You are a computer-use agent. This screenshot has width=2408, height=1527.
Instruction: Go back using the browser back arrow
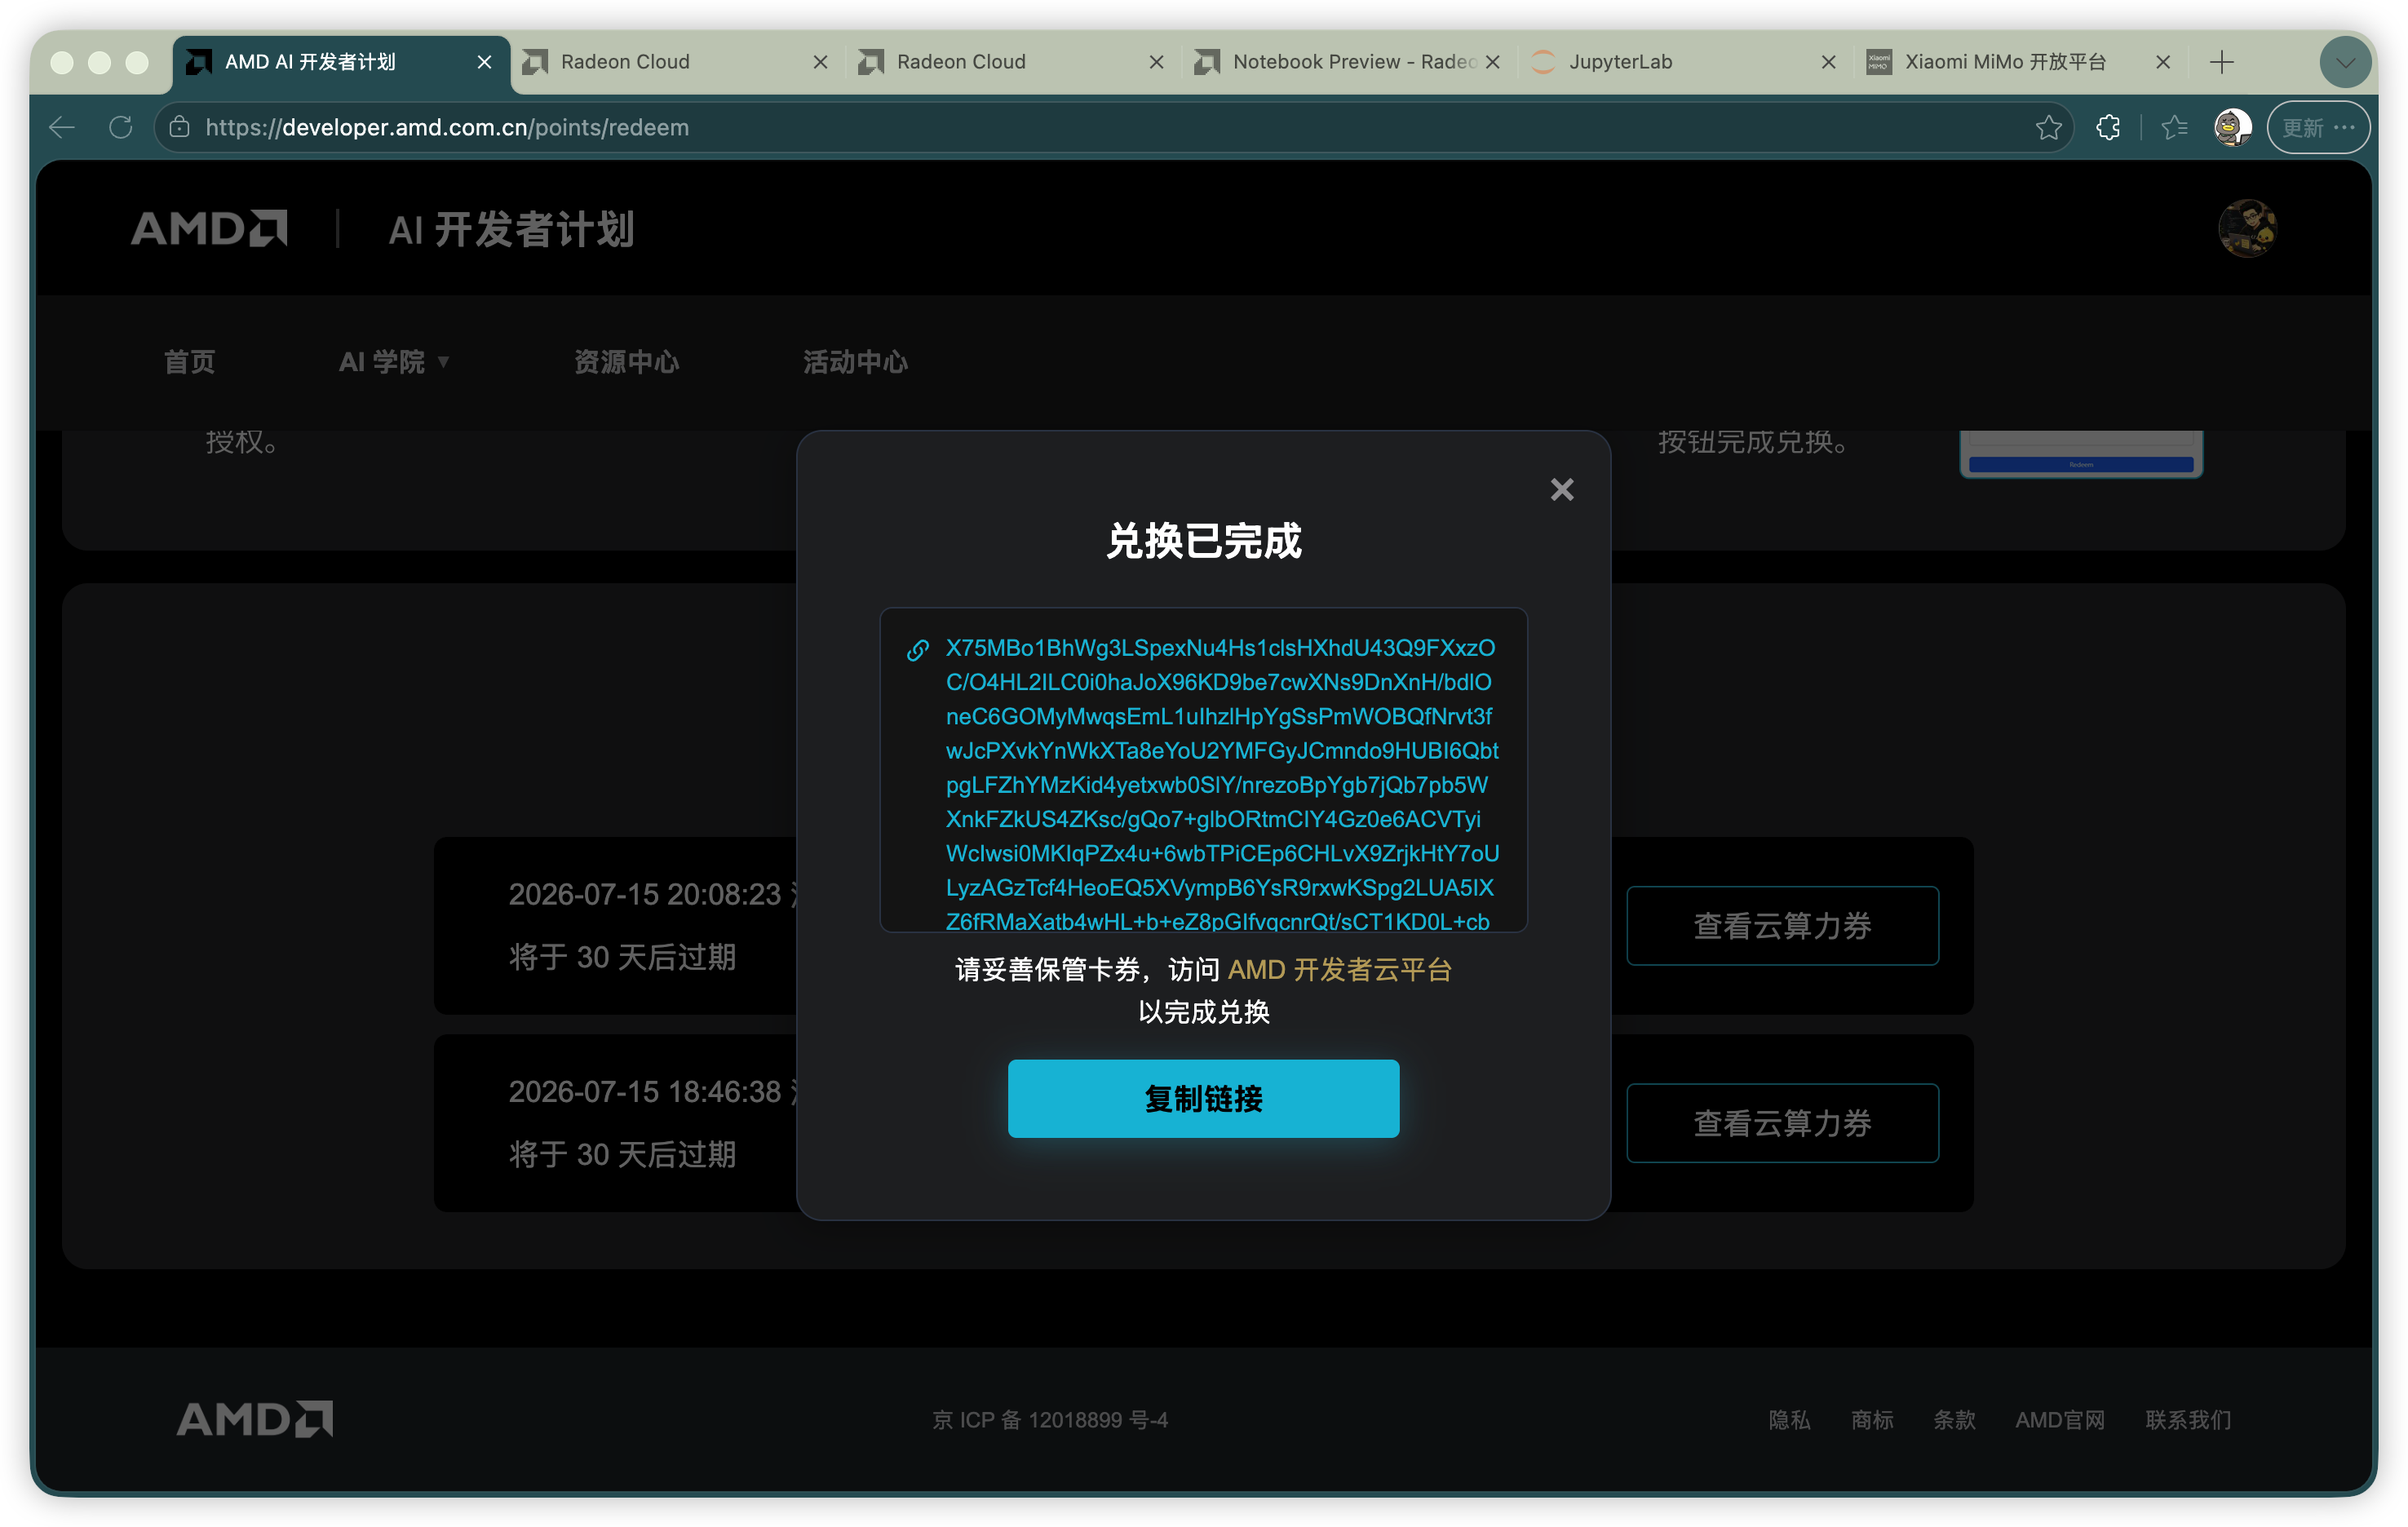pyautogui.click(x=62, y=127)
